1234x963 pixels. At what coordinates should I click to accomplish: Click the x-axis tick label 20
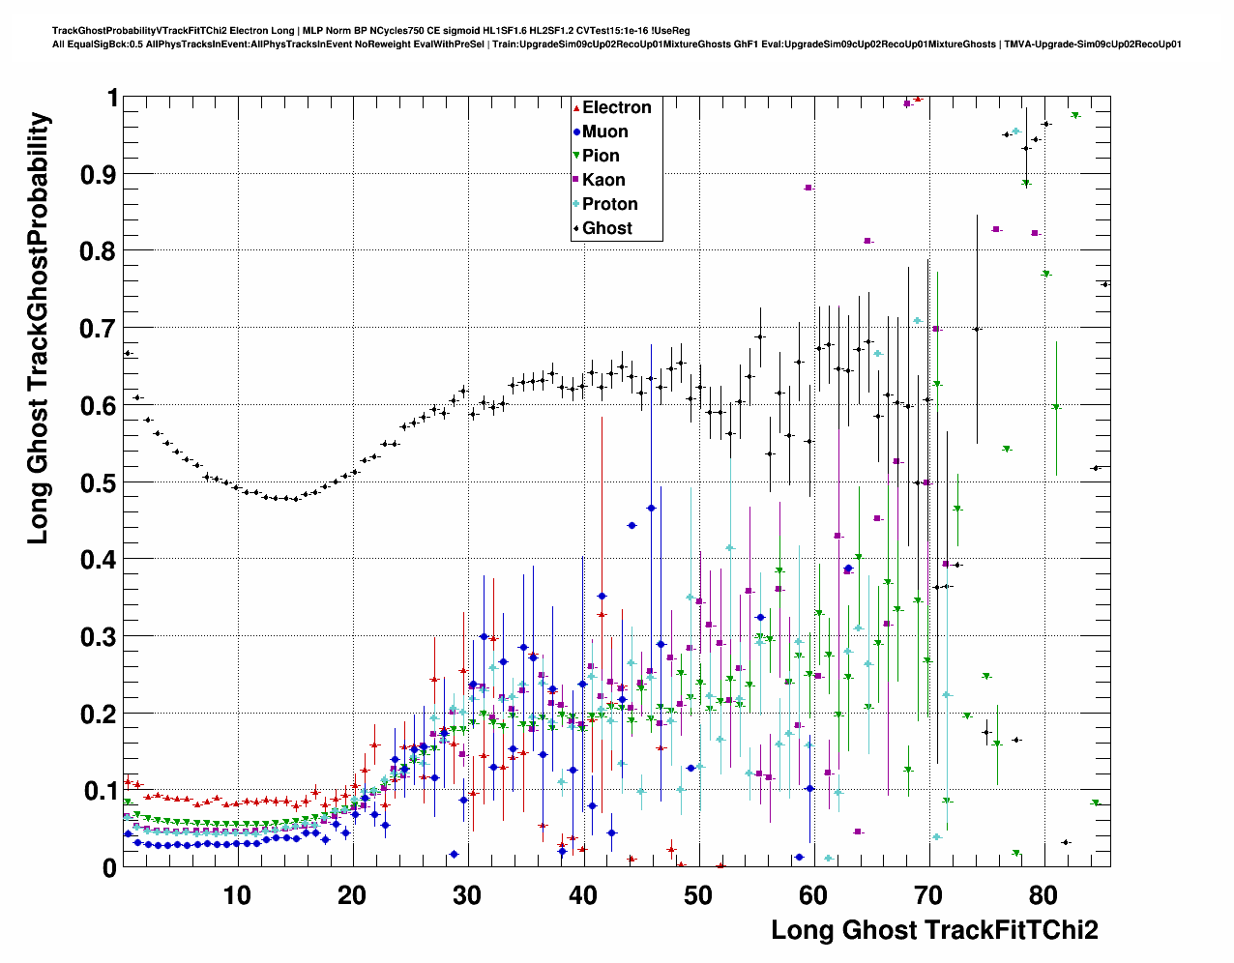352,895
